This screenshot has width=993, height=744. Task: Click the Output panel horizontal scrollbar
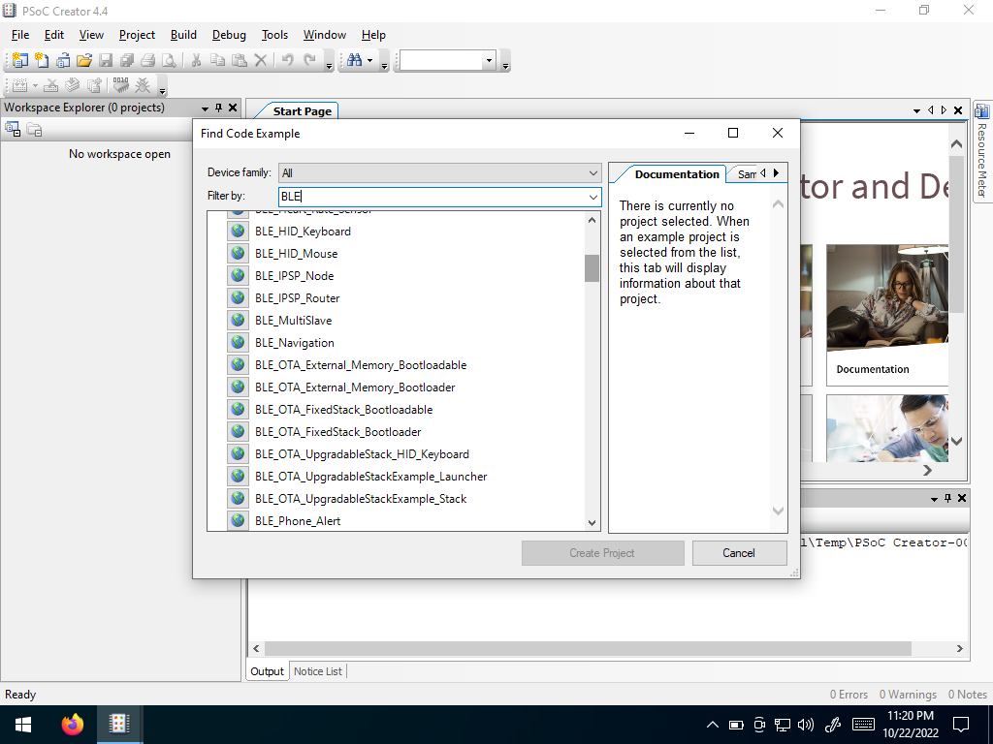click(588, 648)
